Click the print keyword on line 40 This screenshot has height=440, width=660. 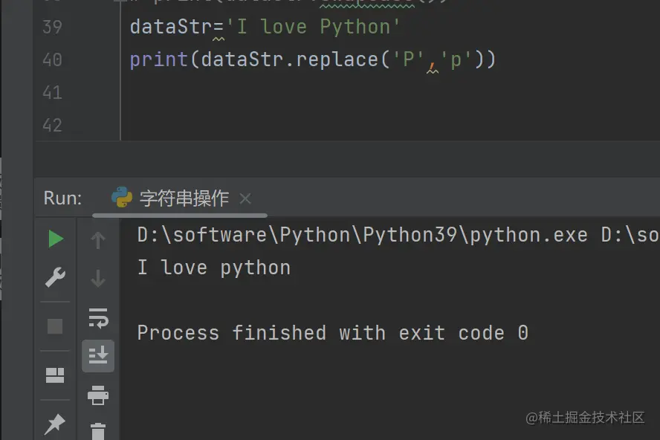pos(159,59)
